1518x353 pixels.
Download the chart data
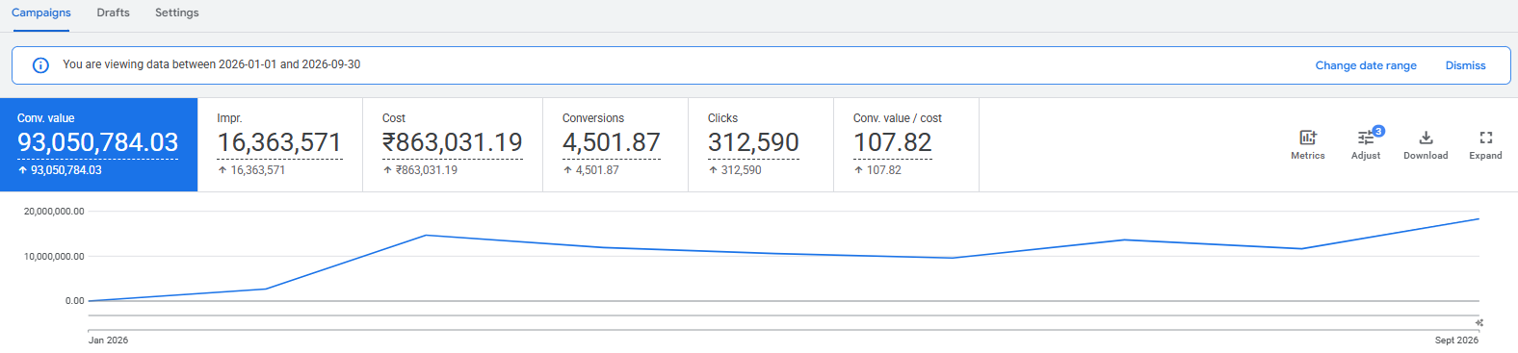[1426, 144]
